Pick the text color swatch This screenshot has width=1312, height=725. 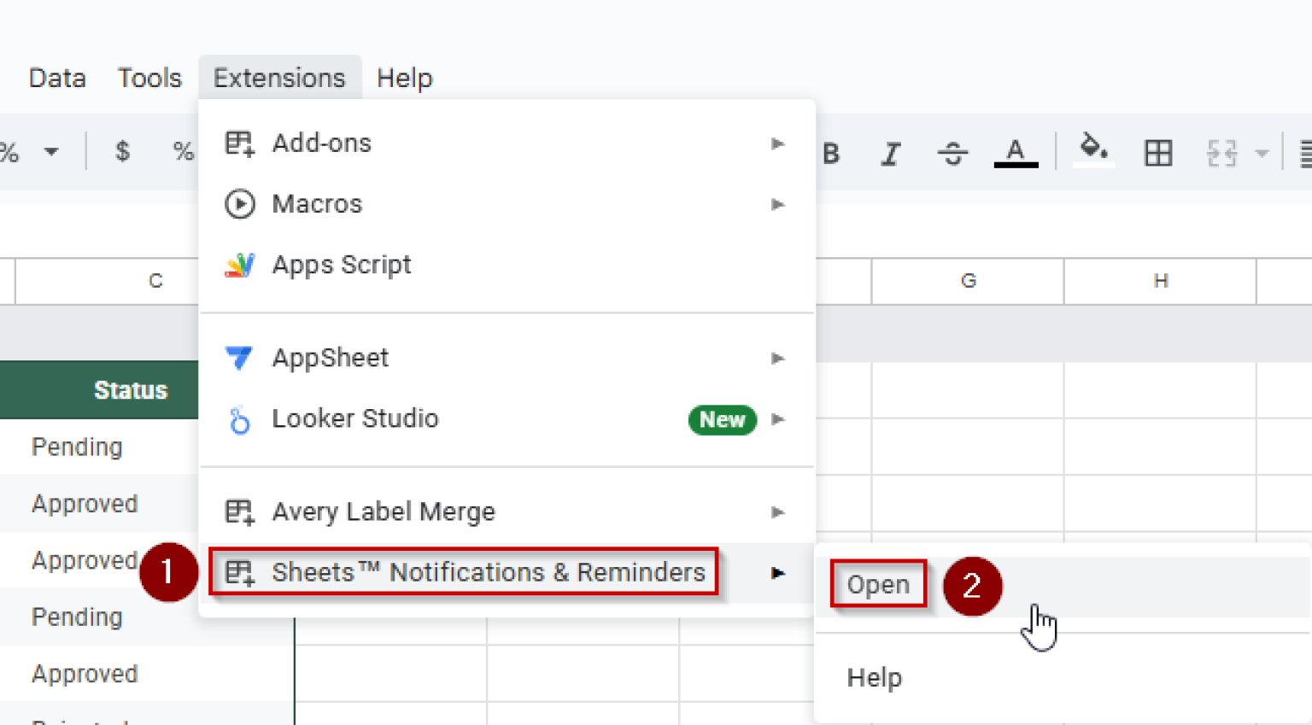(x=1016, y=153)
